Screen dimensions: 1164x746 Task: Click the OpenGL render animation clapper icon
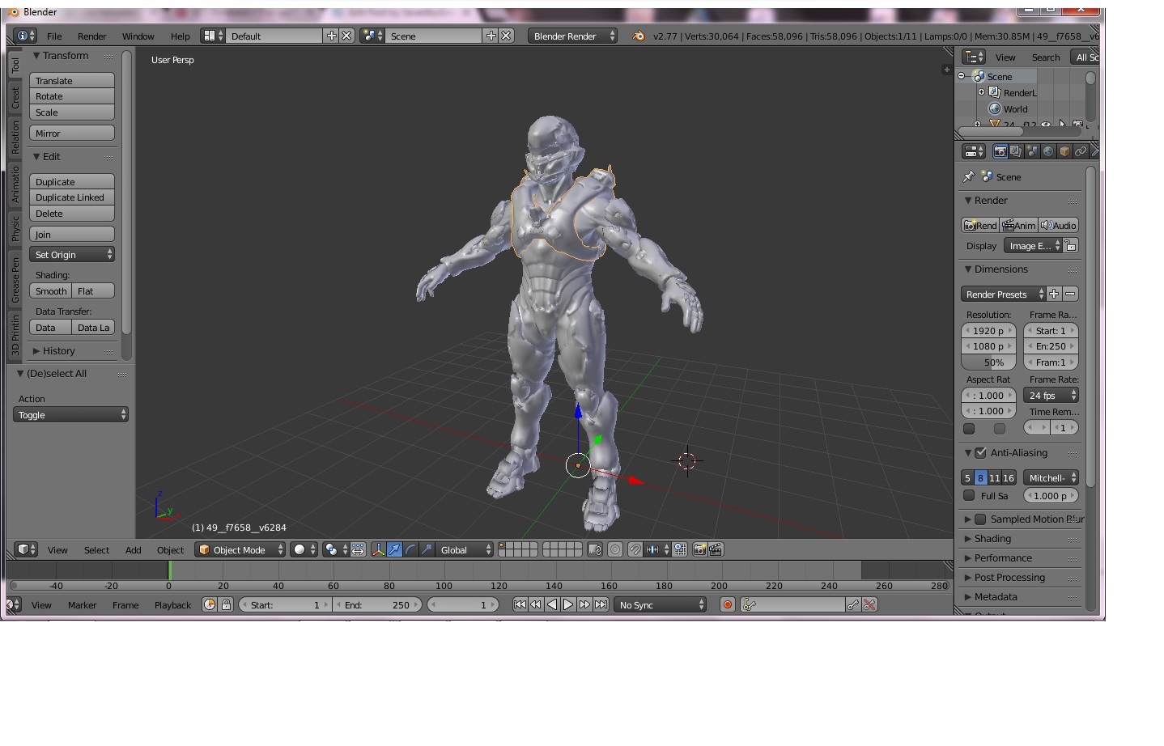(x=716, y=549)
